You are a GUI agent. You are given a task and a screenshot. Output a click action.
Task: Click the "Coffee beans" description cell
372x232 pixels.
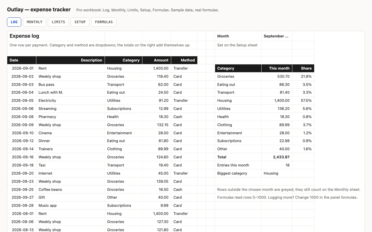coord(71,190)
